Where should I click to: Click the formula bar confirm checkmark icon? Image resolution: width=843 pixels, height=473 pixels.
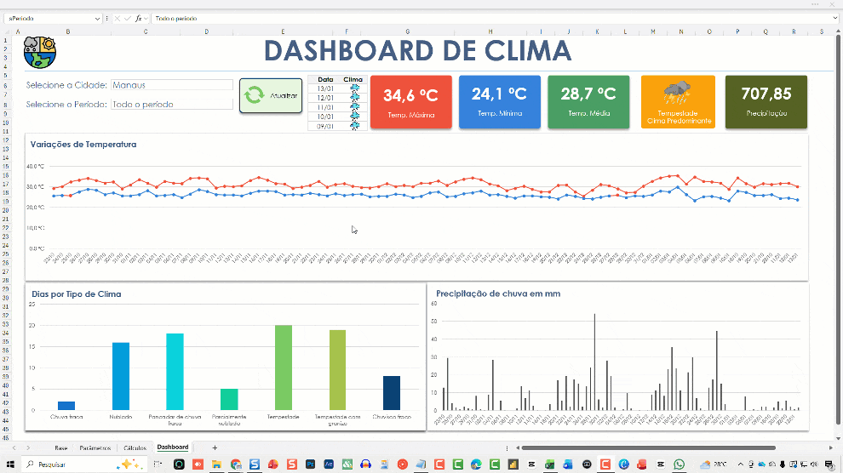(128, 18)
